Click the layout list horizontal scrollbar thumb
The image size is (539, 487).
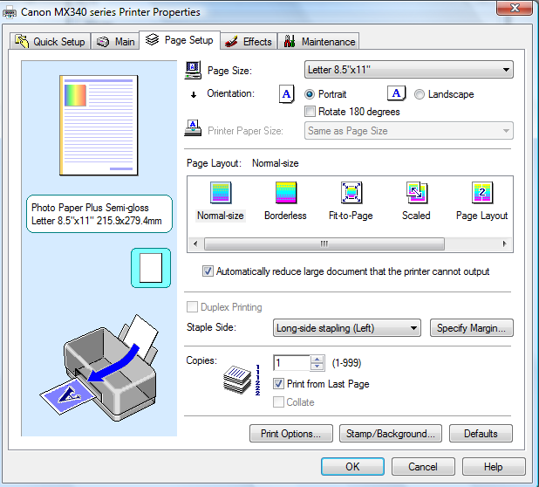point(324,243)
